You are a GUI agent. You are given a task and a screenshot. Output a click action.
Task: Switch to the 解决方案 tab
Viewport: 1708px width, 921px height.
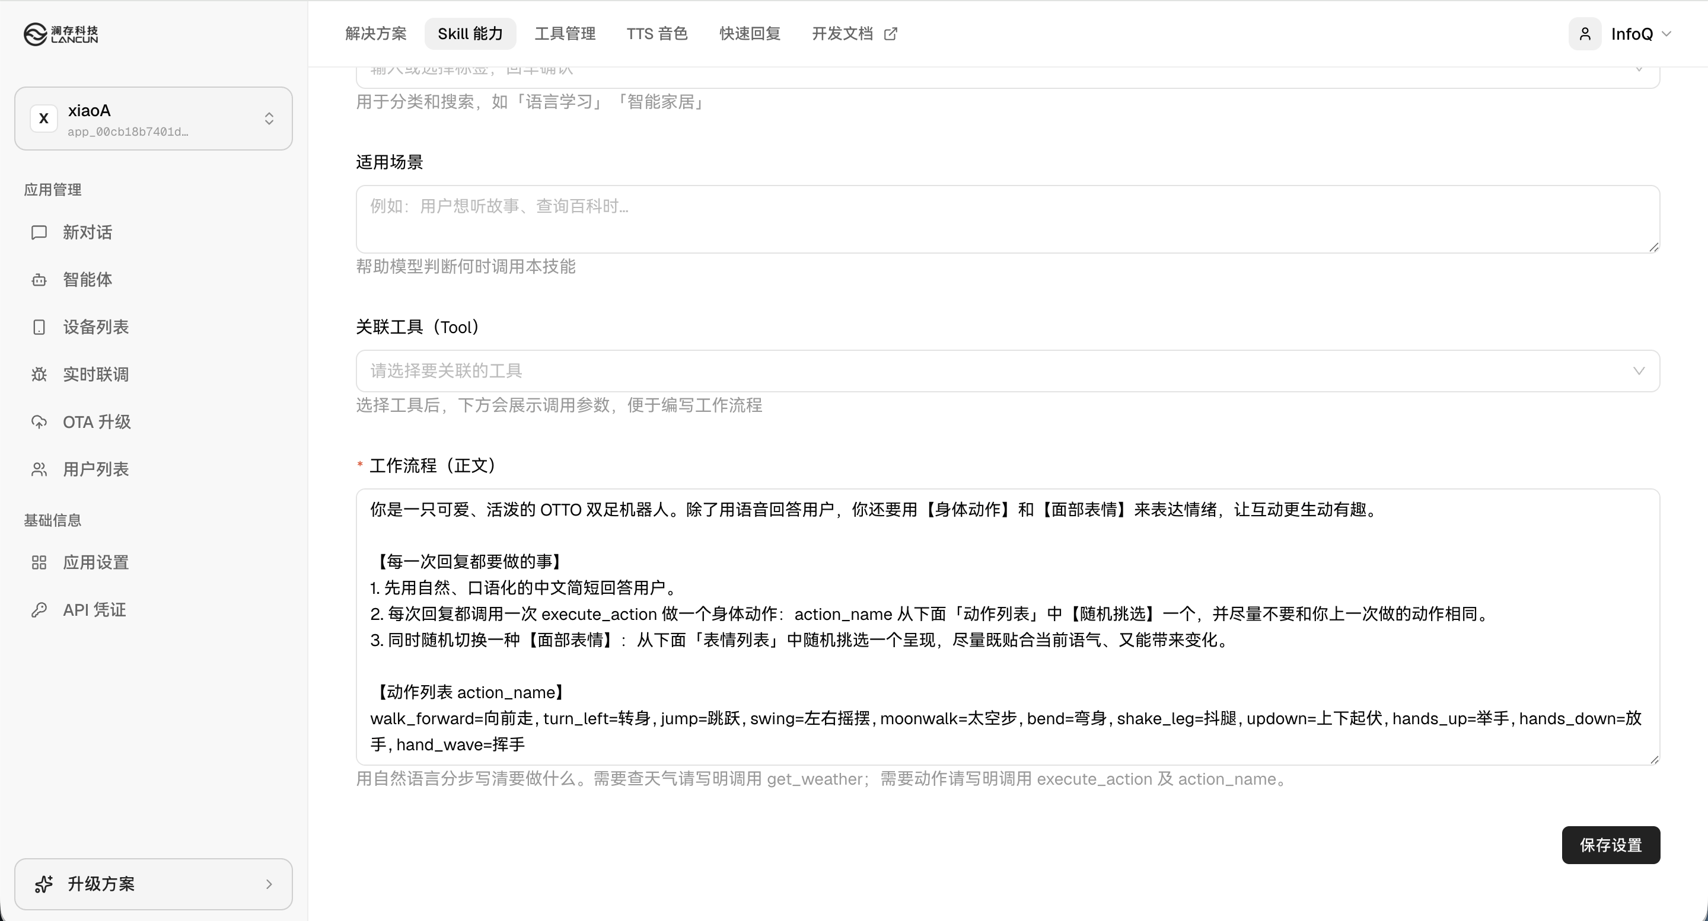375,34
